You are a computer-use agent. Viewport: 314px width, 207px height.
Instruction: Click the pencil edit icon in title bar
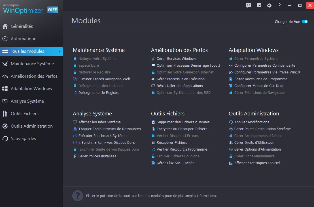259,5
